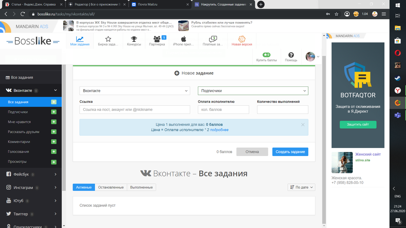Open browser profile account icon

tap(347, 14)
